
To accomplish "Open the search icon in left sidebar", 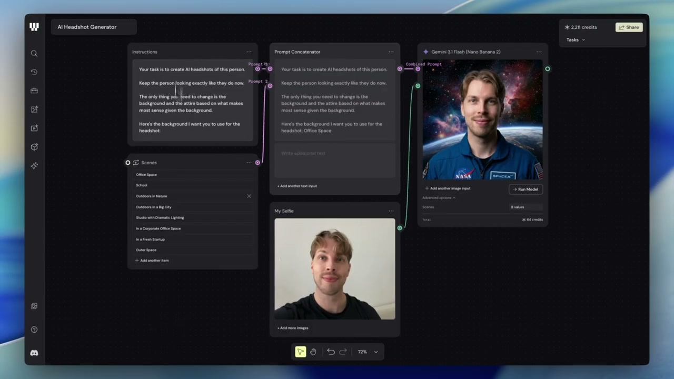I will (x=34, y=53).
